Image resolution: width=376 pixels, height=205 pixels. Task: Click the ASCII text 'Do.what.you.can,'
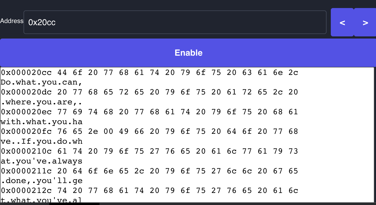click(41, 82)
